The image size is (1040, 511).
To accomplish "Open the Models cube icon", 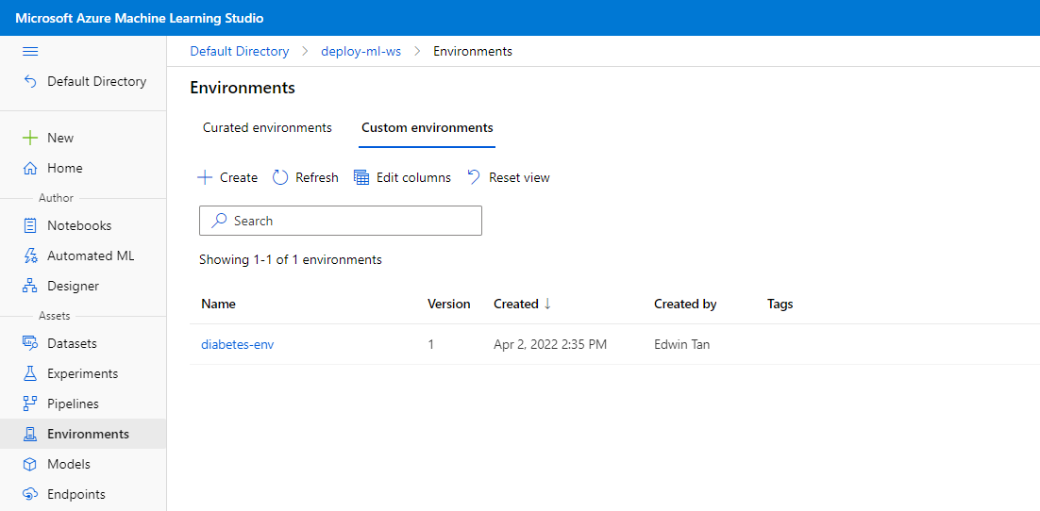I will pos(30,464).
